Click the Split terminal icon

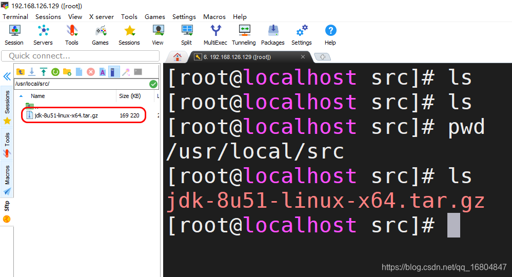pos(186,35)
